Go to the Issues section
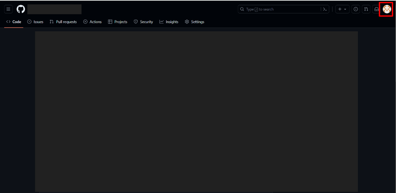This screenshot has width=396, height=193. [35, 22]
